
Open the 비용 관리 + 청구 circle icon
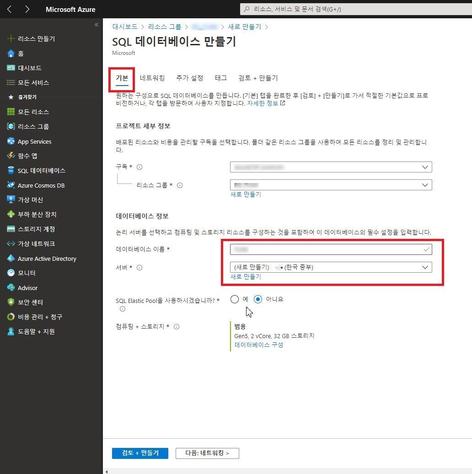point(11,317)
